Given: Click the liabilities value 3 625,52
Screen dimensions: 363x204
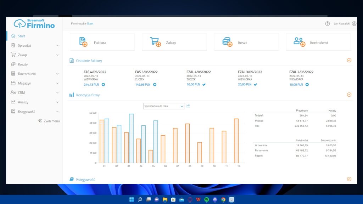Looking at the screenshot, I should pos(331,146).
